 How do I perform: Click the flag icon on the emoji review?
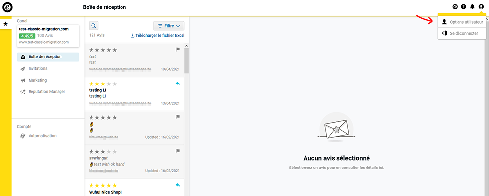pos(178,117)
